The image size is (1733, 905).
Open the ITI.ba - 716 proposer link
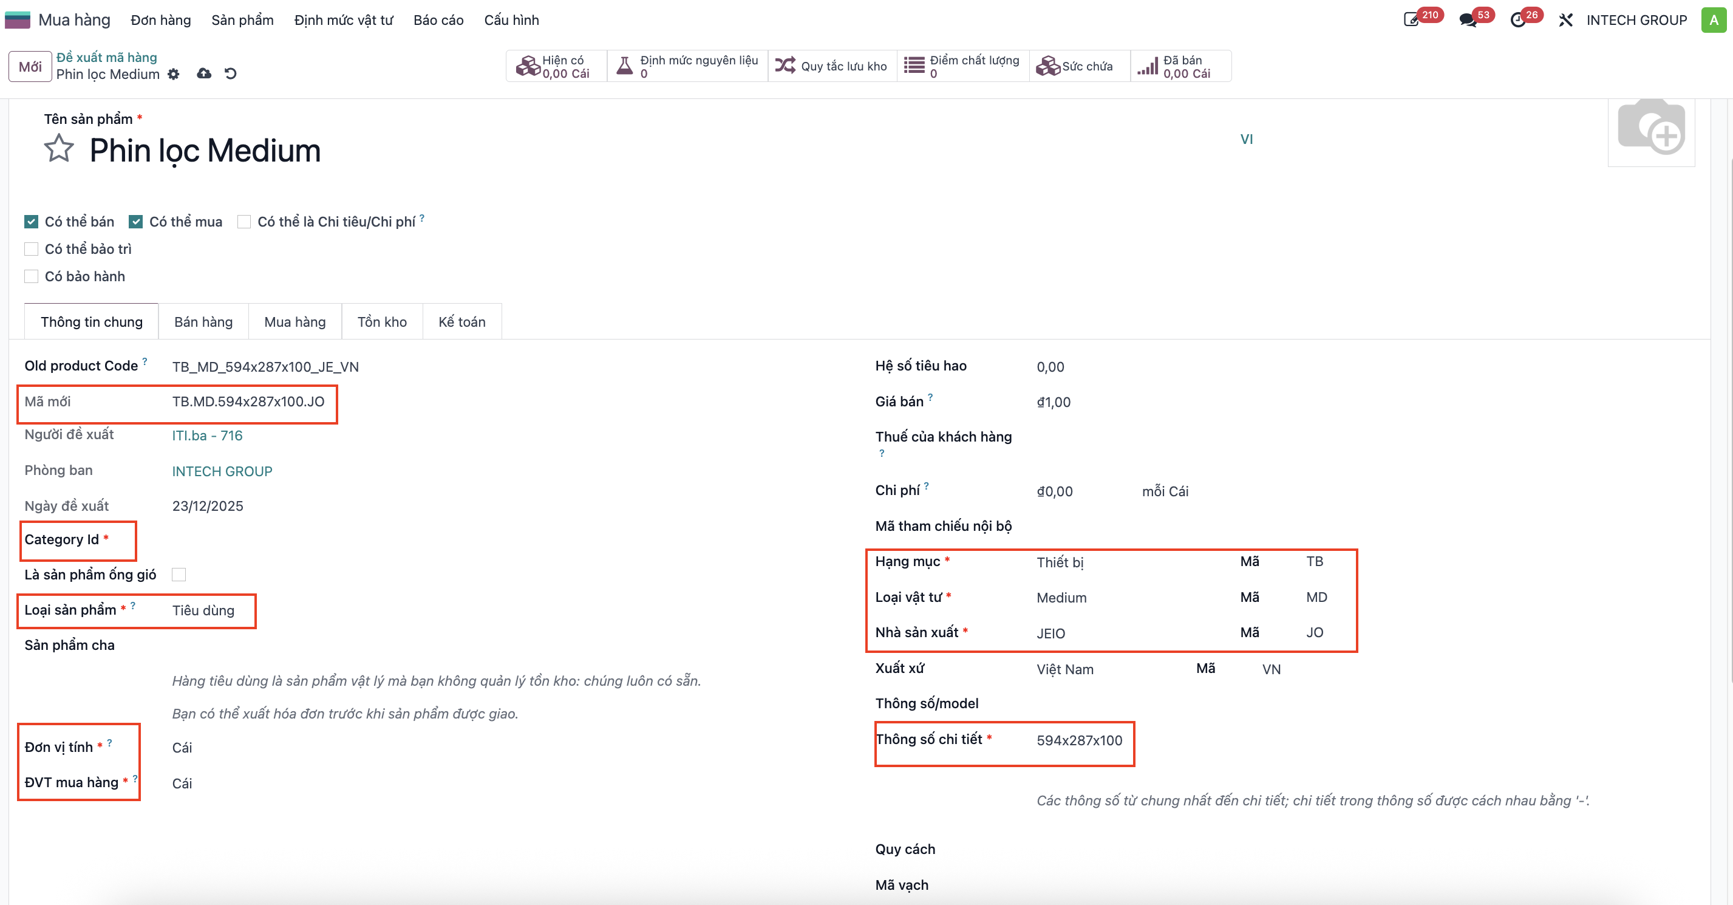[207, 436]
